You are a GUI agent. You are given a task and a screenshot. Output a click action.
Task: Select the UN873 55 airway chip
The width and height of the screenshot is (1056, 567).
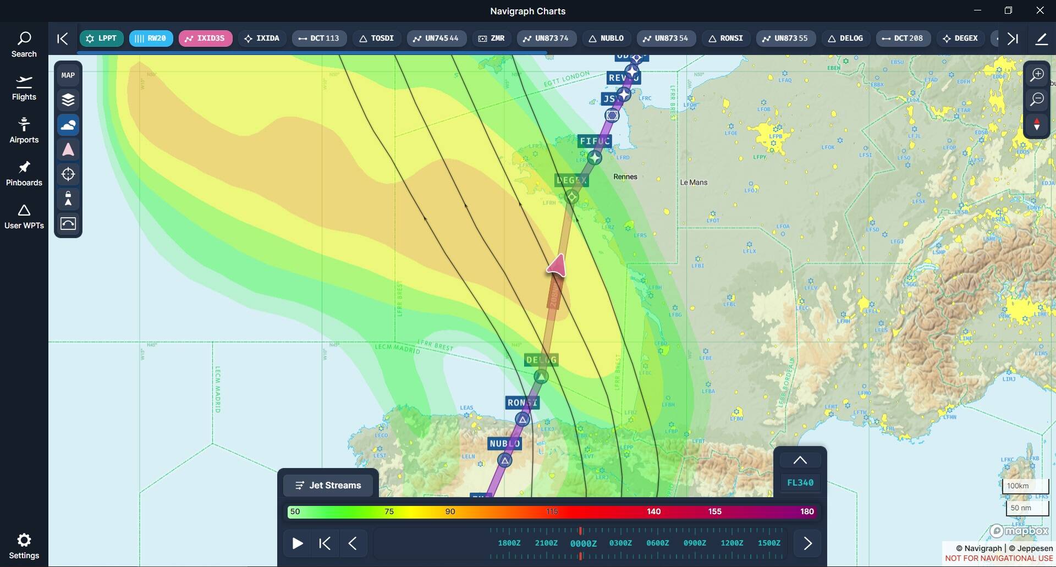pos(786,38)
